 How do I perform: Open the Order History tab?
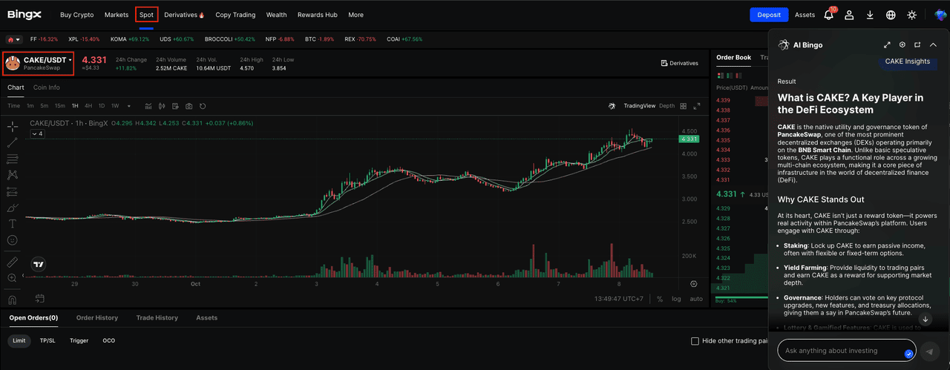pos(97,318)
